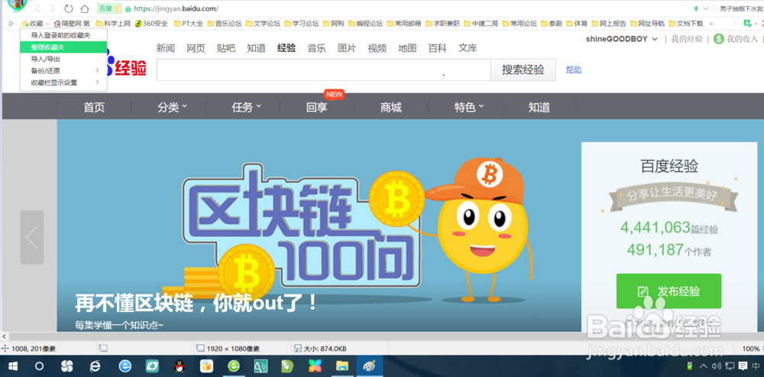Show previous banner slide with left arrow
This screenshot has height=377, width=764.
click(x=32, y=238)
